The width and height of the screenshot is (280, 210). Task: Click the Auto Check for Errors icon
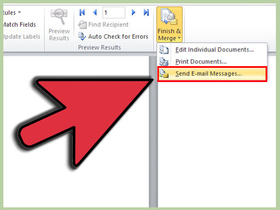(x=82, y=37)
